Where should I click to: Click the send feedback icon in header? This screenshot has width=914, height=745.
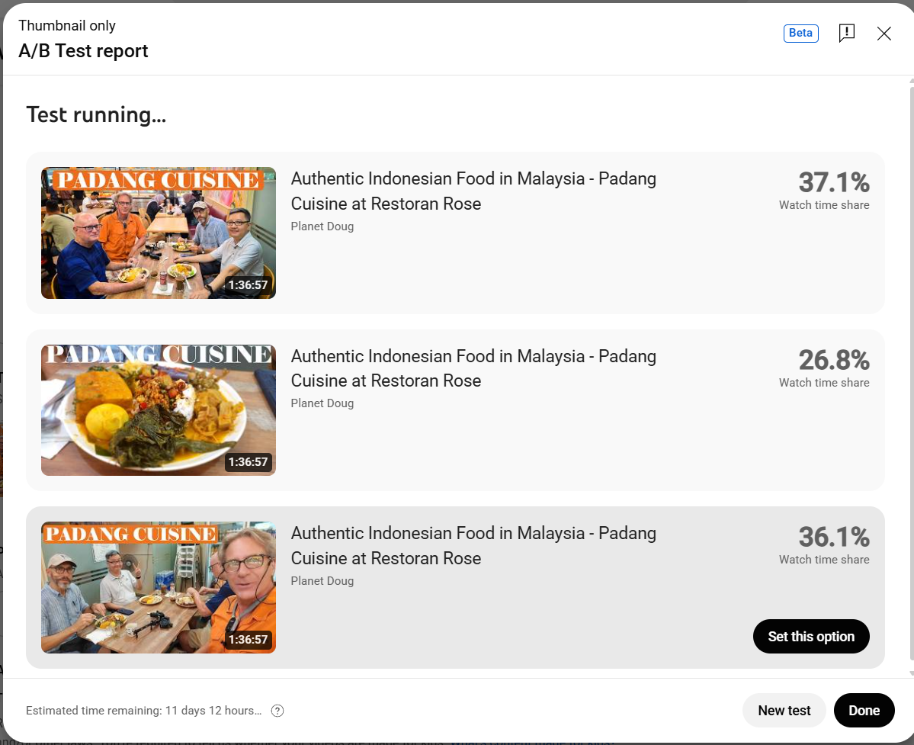[846, 33]
